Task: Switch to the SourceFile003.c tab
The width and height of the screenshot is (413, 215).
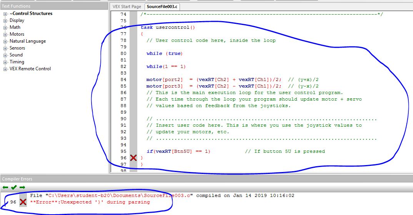Action: coord(162,7)
